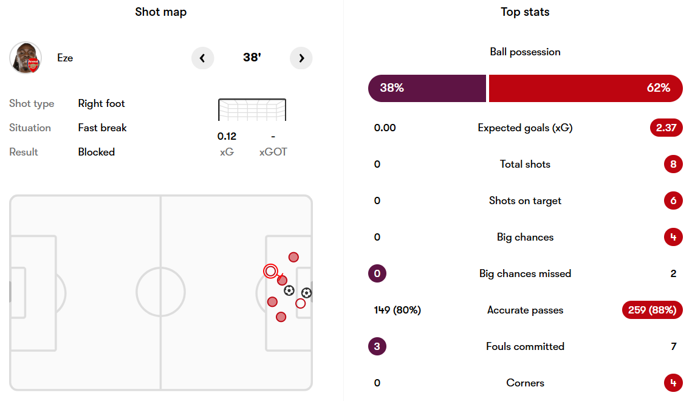Go to the previous shot arrow
The height and width of the screenshot is (401, 692).
(x=202, y=58)
